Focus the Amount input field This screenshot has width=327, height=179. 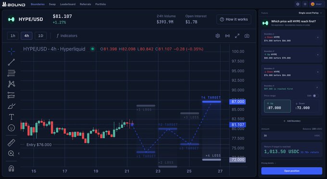(292, 136)
